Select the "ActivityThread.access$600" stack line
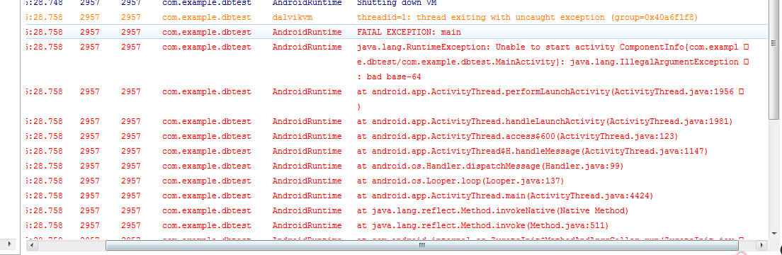The image size is (782, 255). [x=518, y=136]
